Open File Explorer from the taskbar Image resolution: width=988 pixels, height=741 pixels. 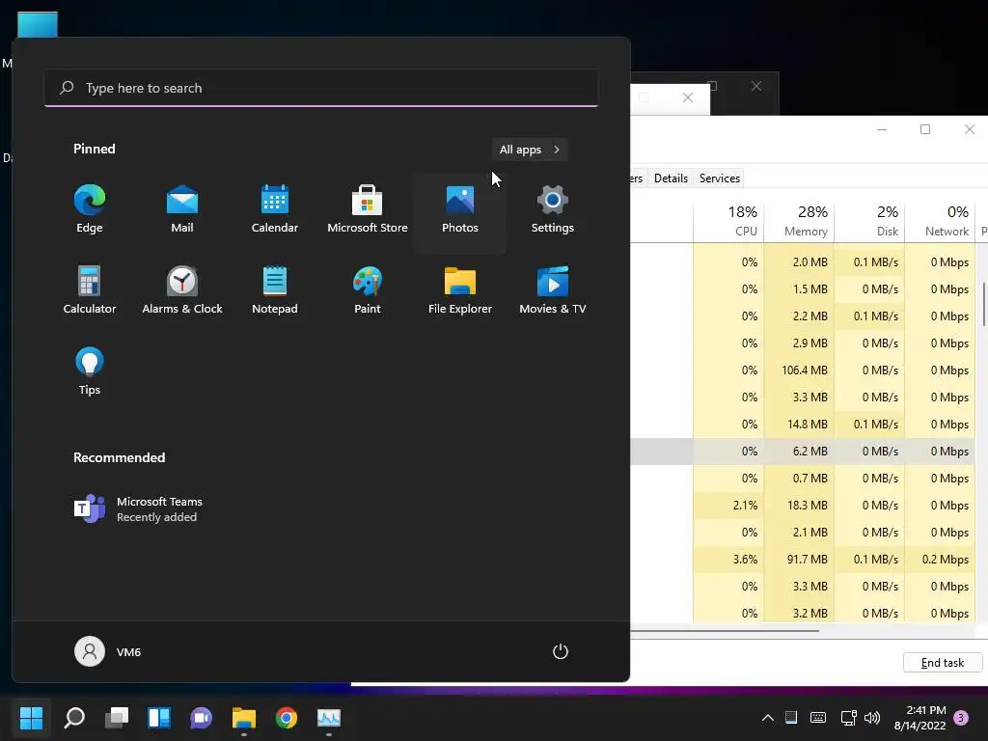pyautogui.click(x=244, y=718)
